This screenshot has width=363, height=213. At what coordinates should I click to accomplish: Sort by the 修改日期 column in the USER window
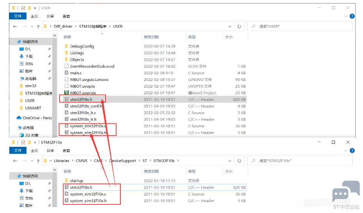click(151, 37)
